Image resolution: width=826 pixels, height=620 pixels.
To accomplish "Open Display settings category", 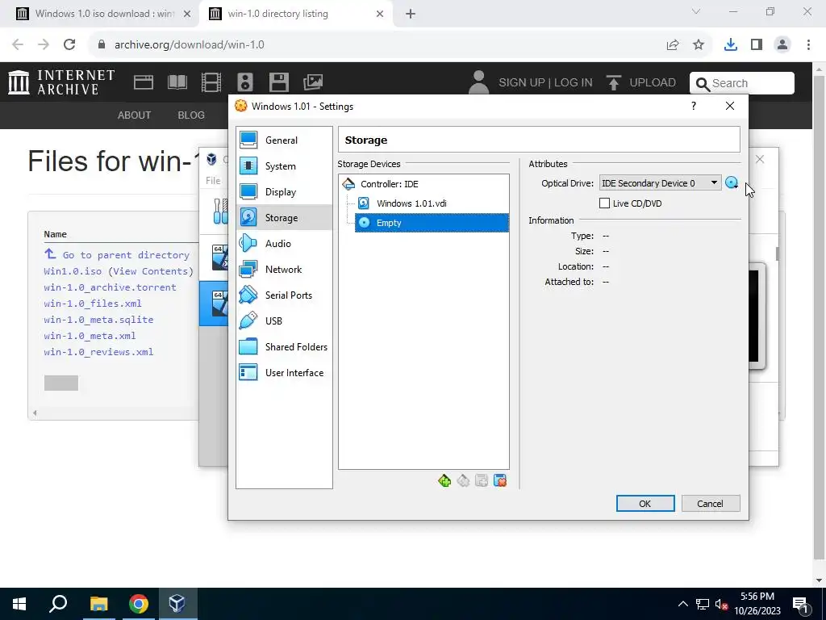I will pos(284,192).
